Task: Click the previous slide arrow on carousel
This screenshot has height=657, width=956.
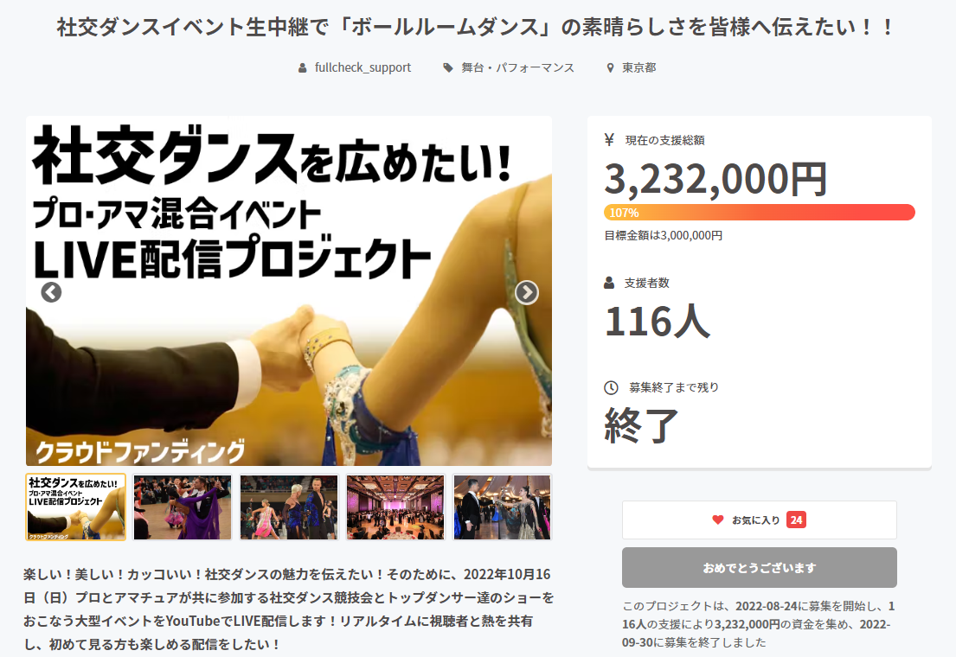Action: click(51, 292)
